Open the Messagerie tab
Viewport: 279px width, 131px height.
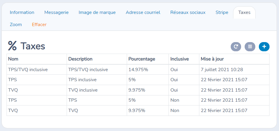click(x=56, y=12)
